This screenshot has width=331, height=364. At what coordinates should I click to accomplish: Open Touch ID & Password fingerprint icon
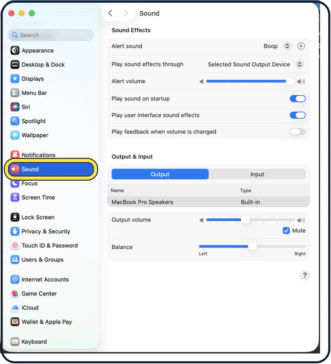click(15, 246)
